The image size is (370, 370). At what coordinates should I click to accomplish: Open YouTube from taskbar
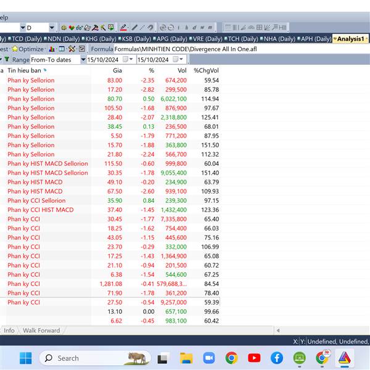254,358
